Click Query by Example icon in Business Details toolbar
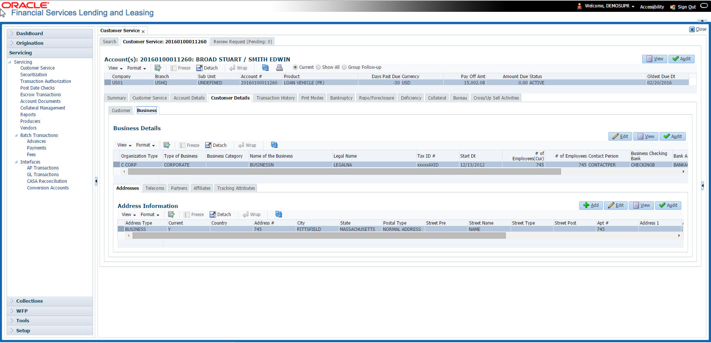 pyautogui.click(x=167, y=145)
